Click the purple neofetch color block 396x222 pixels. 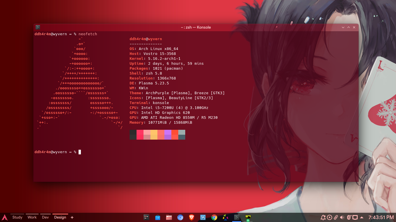[x=168, y=135]
